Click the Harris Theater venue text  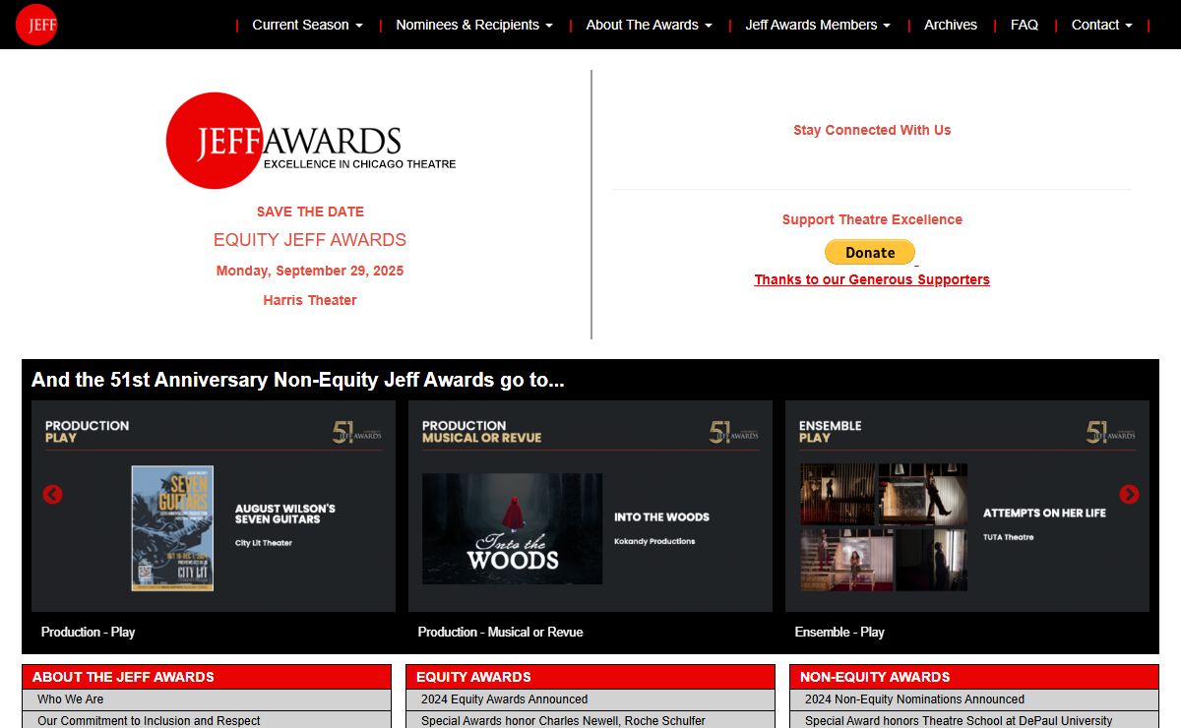click(310, 300)
